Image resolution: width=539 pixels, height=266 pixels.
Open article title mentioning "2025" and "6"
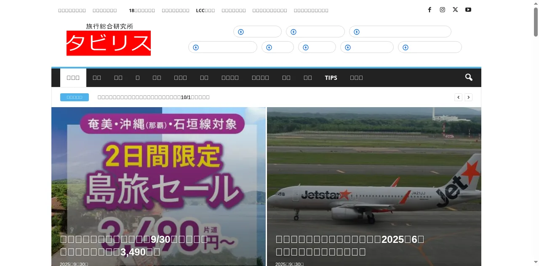pos(350,245)
